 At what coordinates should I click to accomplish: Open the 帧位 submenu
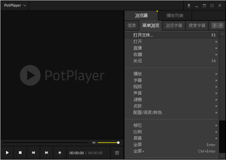click(172, 125)
